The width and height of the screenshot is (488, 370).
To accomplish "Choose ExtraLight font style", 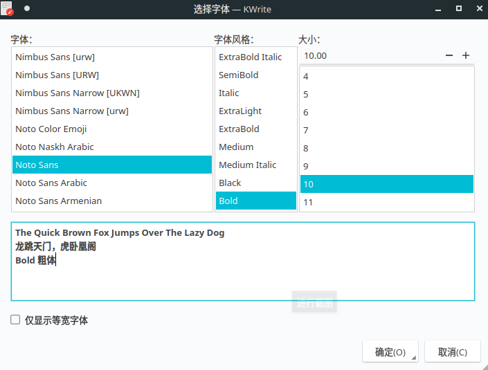I will [x=256, y=111].
